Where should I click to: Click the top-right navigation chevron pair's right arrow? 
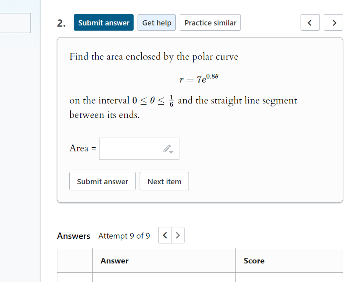333,23
